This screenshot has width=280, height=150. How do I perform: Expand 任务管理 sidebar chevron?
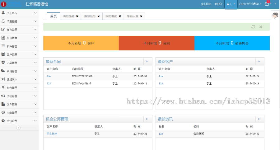coord(35,30)
